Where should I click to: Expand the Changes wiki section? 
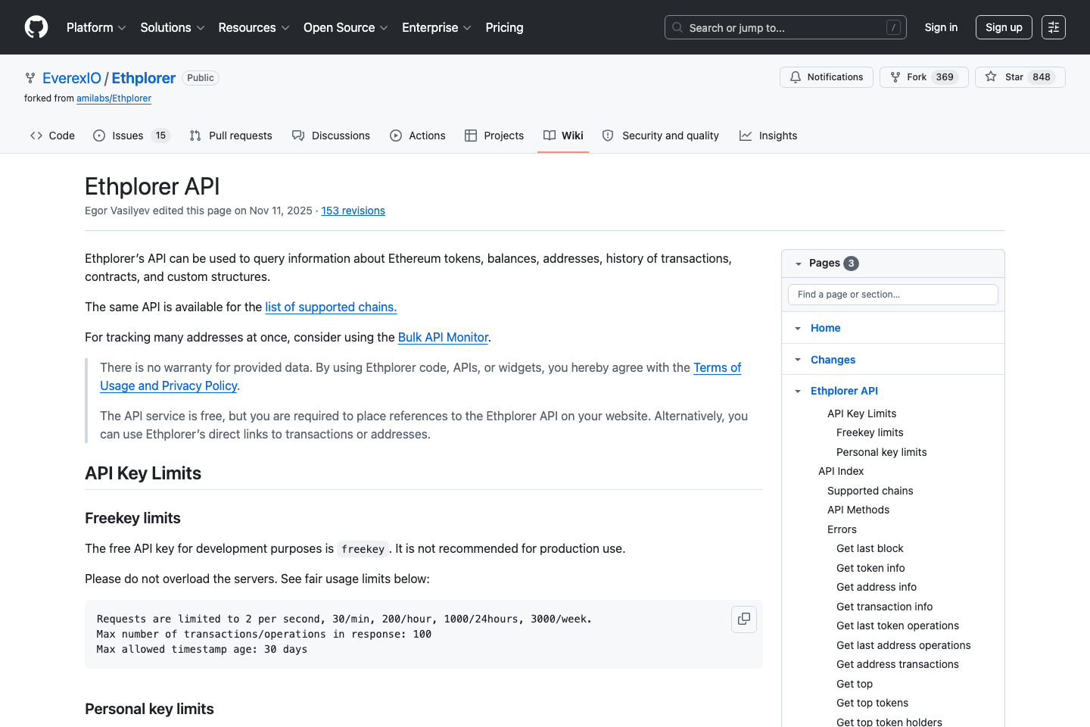(797, 359)
